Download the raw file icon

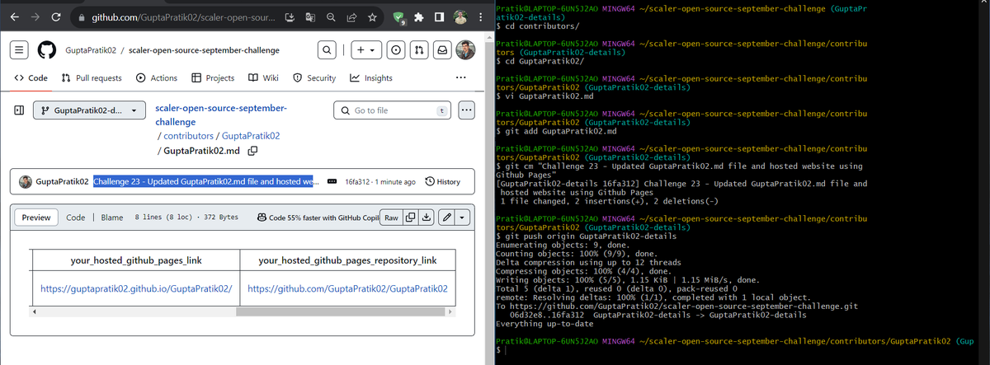(x=427, y=218)
